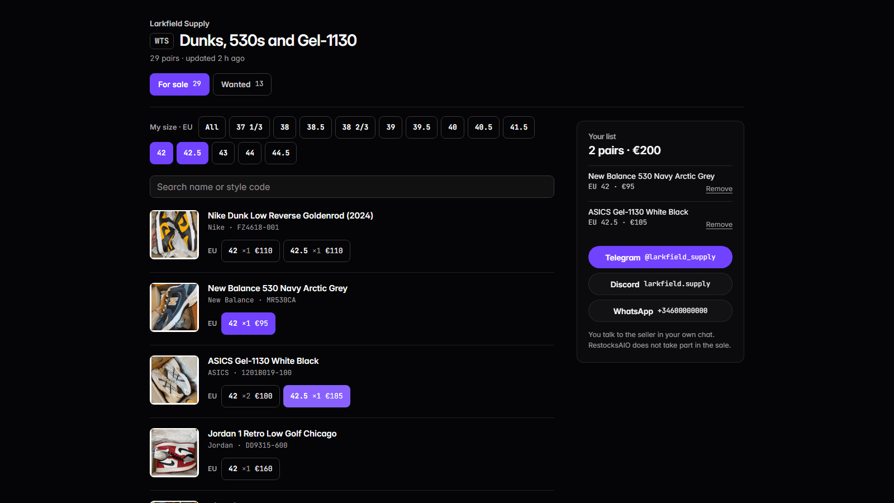Click the Nike Dunk Low Reverse Goldenrod title
The width and height of the screenshot is (894, 503).
click(x=291, y=216)
